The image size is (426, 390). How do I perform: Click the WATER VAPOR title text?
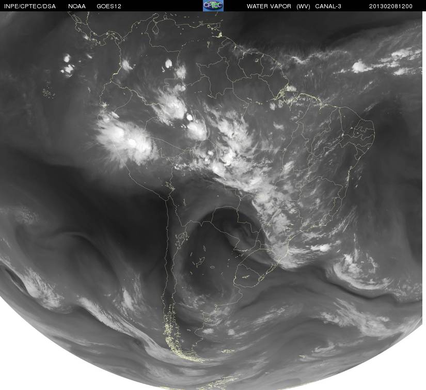pos(269,7)
